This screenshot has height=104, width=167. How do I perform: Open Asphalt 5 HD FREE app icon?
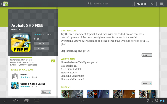point(21,43)
